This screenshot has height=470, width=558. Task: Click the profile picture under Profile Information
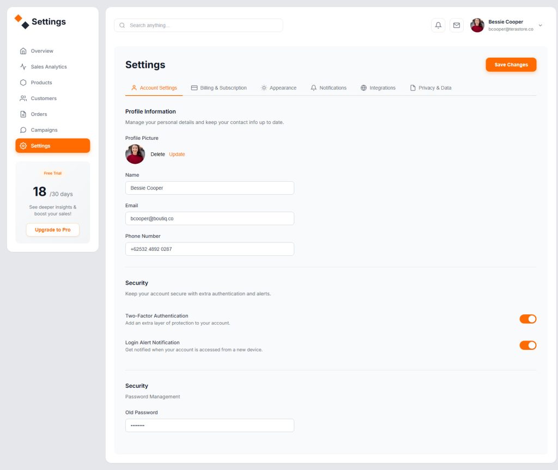(135, 154)
